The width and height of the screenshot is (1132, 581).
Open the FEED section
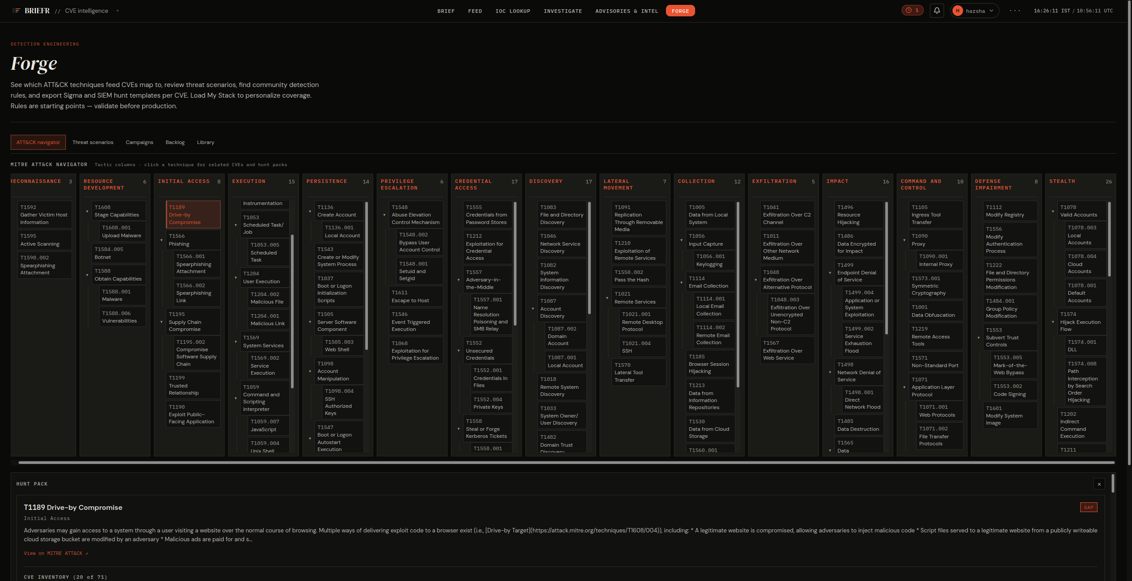pyautogui.click(x=475, y=11)
